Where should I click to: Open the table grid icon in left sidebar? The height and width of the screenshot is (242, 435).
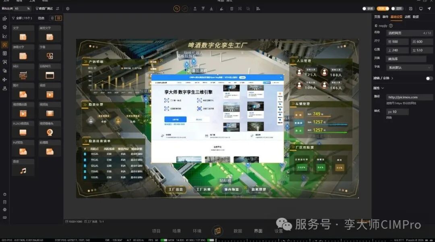[x=5, y=53]
